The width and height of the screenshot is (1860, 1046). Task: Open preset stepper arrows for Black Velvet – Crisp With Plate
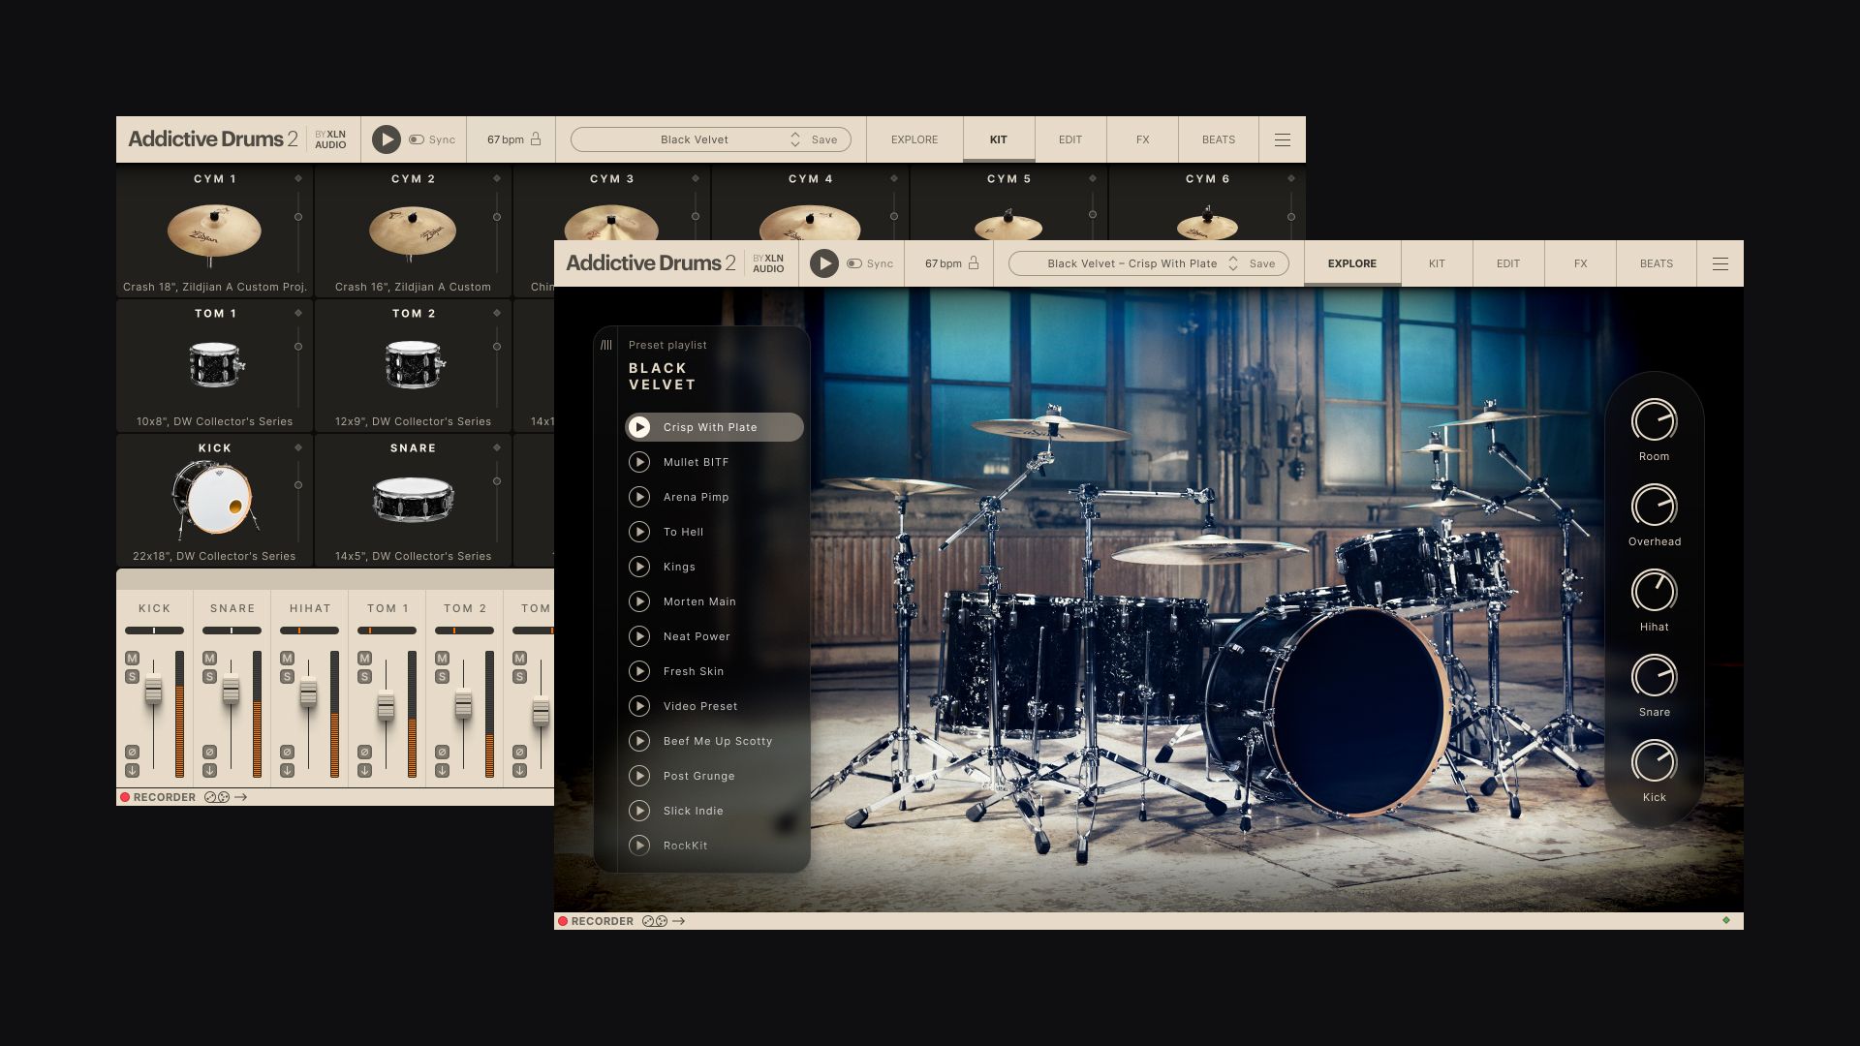click(x=1233, y=263)
